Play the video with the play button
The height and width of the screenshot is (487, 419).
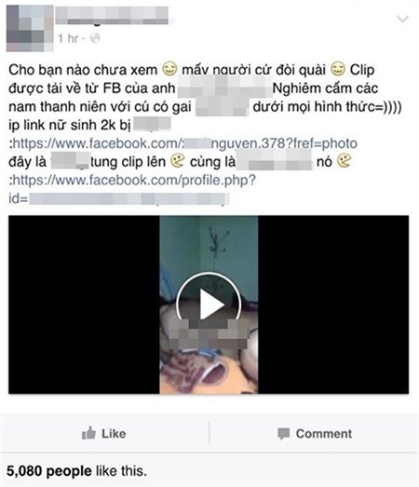[x=209, y=304]
